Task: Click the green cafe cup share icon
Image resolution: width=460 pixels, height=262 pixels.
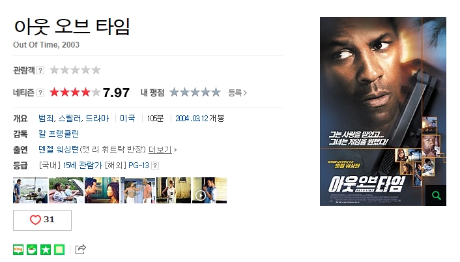Action: [32, 250]
